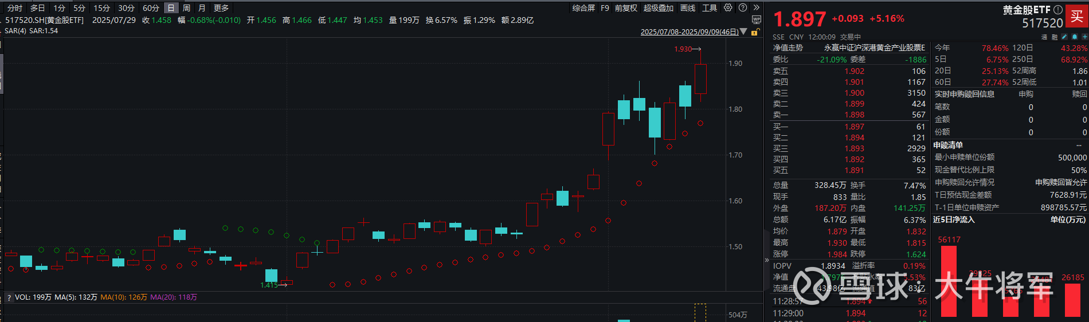Toggle the yellow date-range lock icon
This screenshot has width=1089, height=322.
(x=755, y=32)
